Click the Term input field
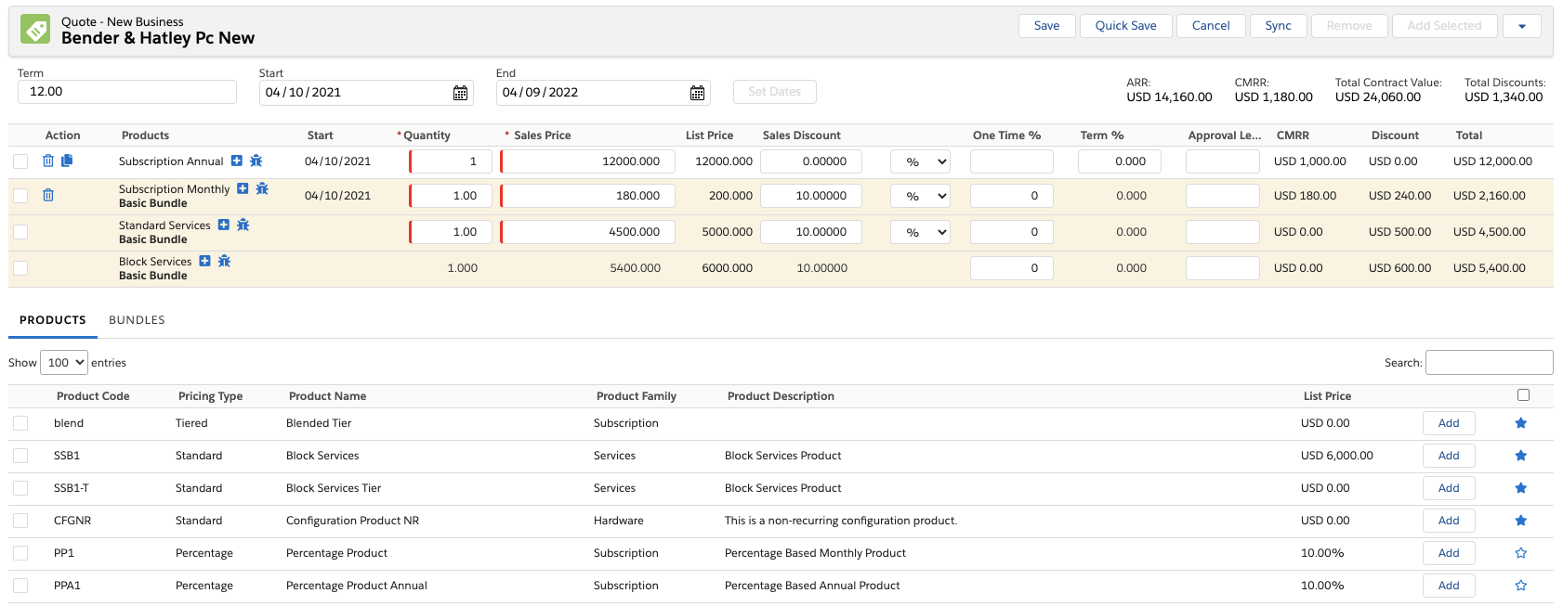The width and height of the screenshot is (1563, 606). click(127, 92)
